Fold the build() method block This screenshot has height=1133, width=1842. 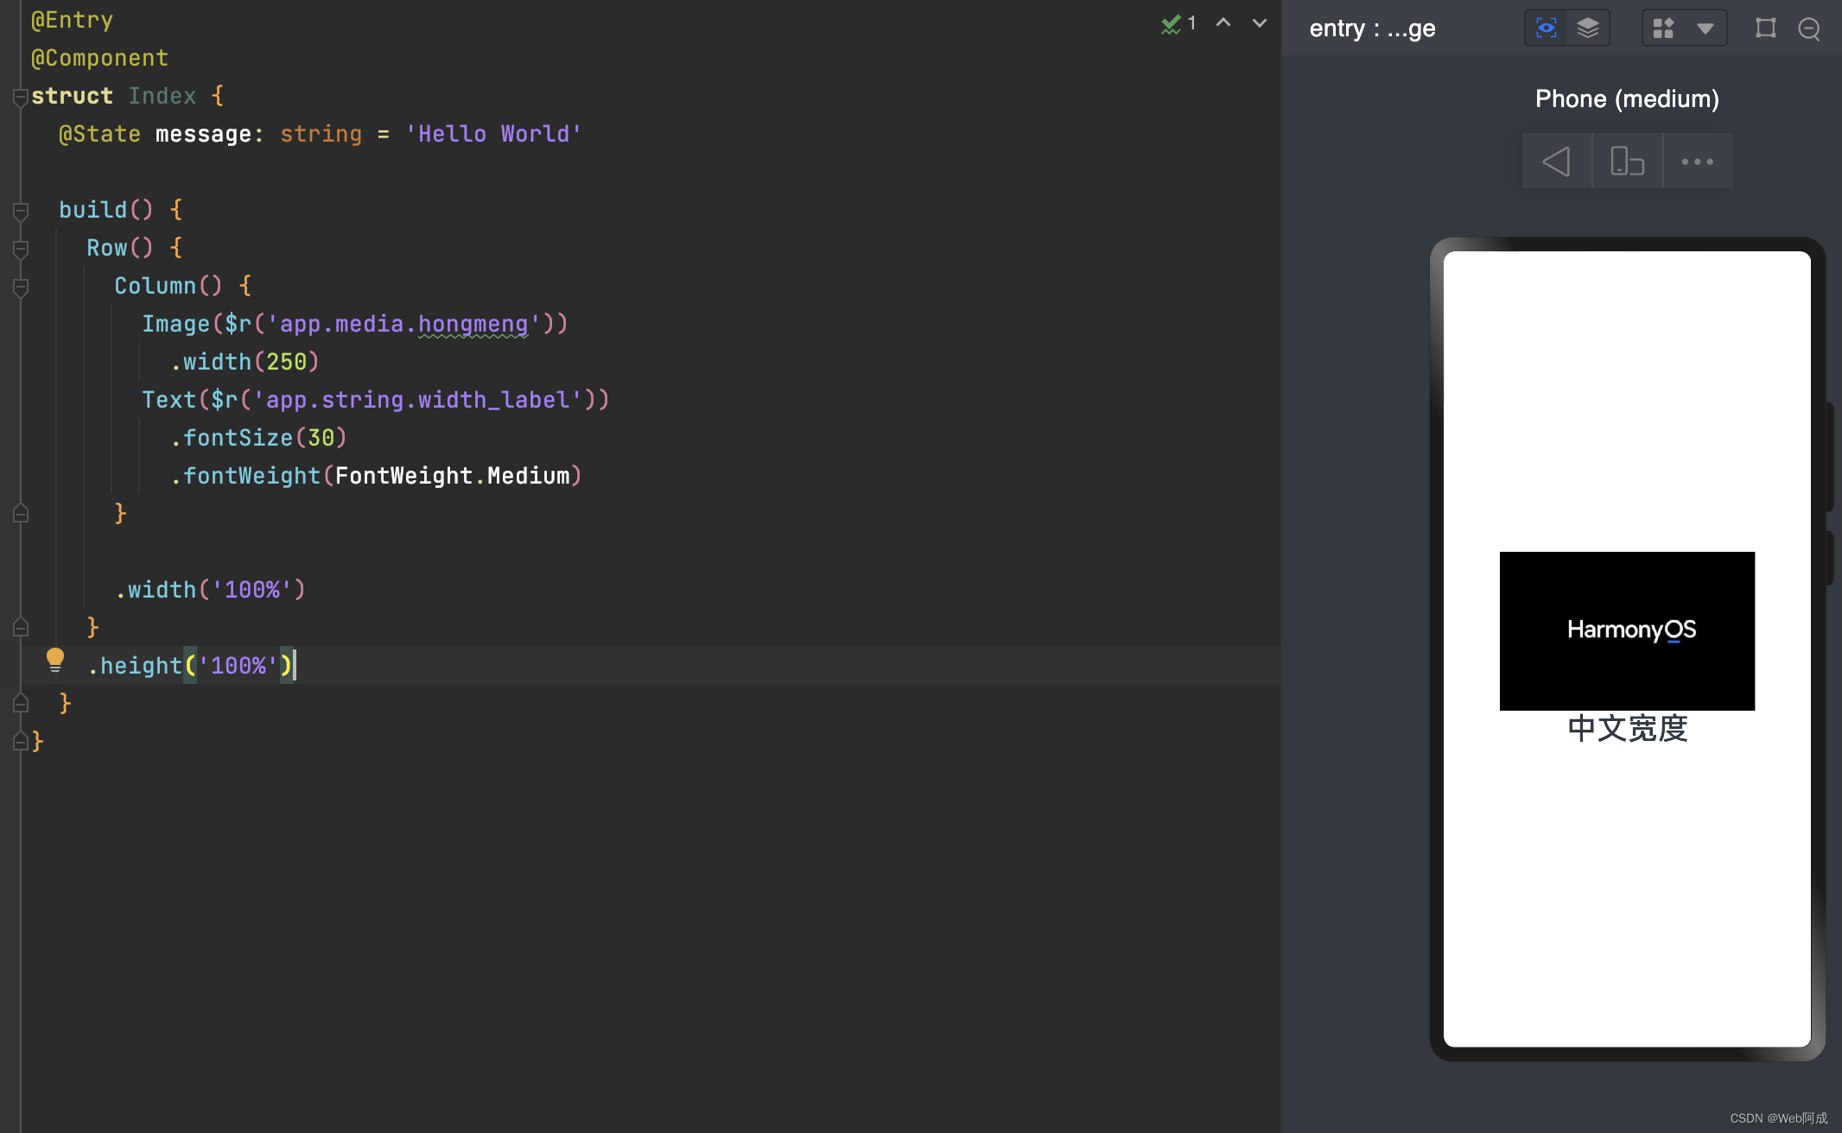click(21, 210)
